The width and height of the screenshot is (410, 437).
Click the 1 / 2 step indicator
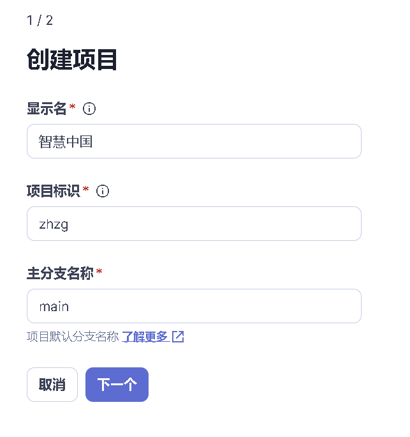coord(40,20)
